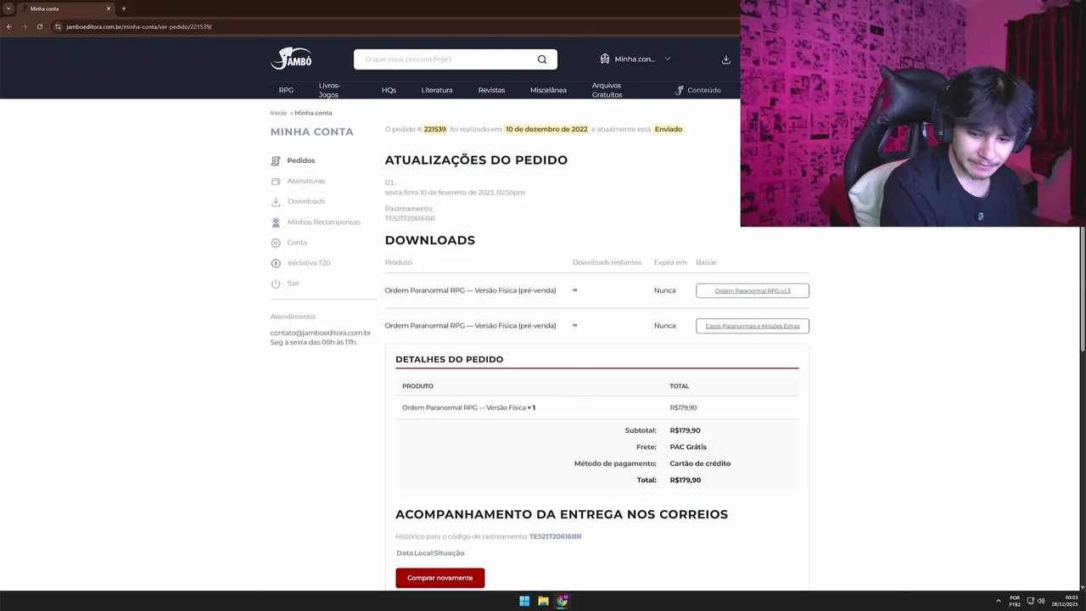1086x611 pixels.
Task: Click the Downloads sidebar icon
Action: click(x=275, y=202)
